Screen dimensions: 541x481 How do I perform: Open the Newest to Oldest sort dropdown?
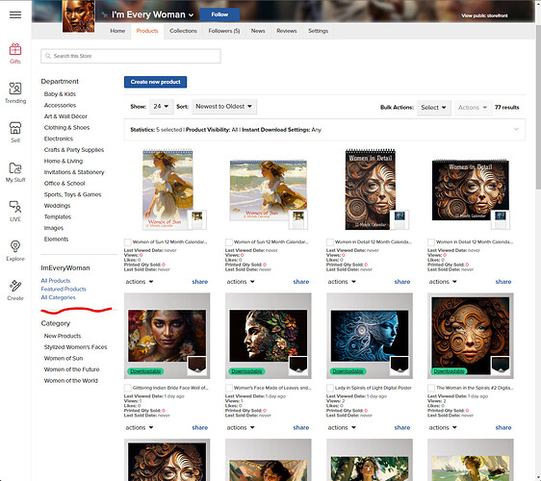(x=224, y=107)
